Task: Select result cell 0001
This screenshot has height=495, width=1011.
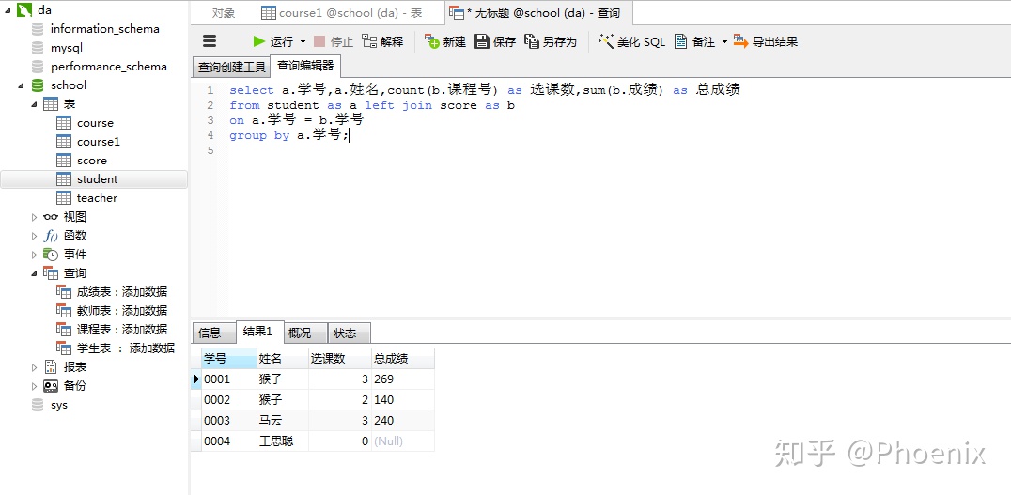Action: point(229,379)
